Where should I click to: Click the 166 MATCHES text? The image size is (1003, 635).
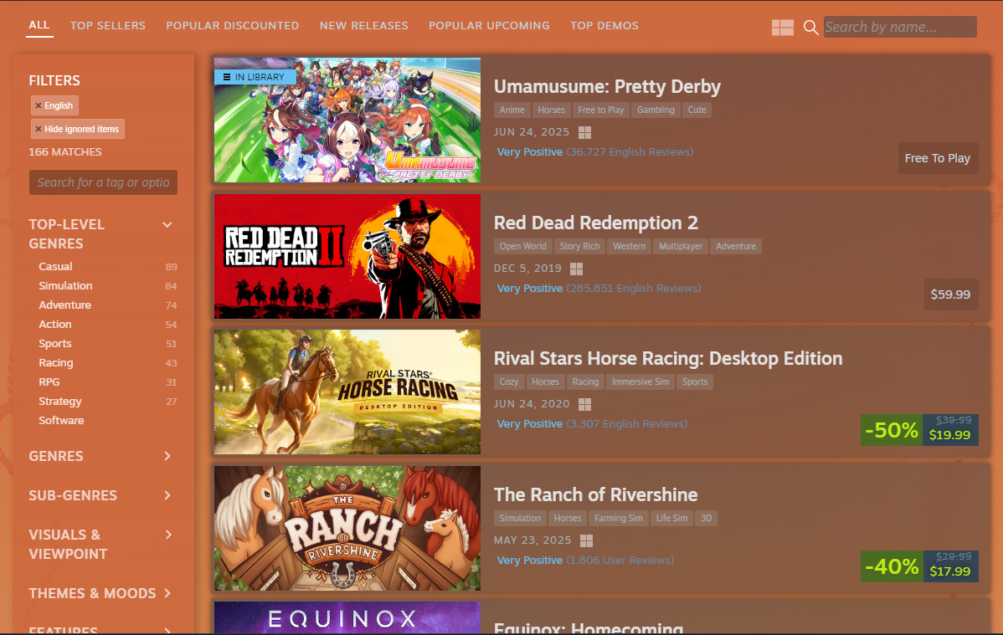(65, 152)
